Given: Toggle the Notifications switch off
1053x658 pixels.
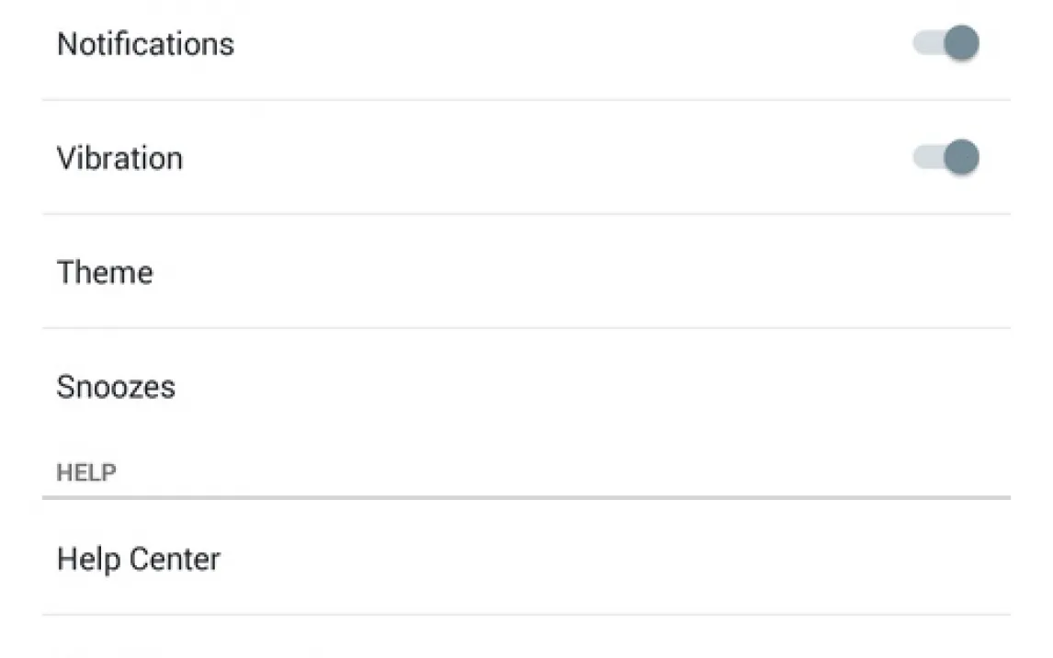Looking at the screenshot, I should pyautogui.click(x=945, y=43).
